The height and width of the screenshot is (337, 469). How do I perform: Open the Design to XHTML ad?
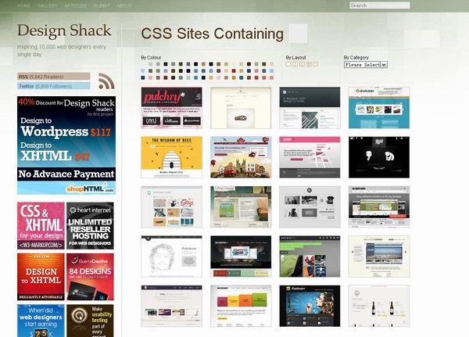click(x=41, y=276)
